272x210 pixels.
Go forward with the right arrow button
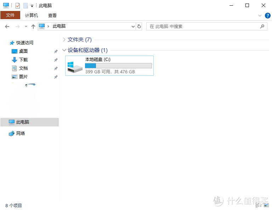pos(17,27)
